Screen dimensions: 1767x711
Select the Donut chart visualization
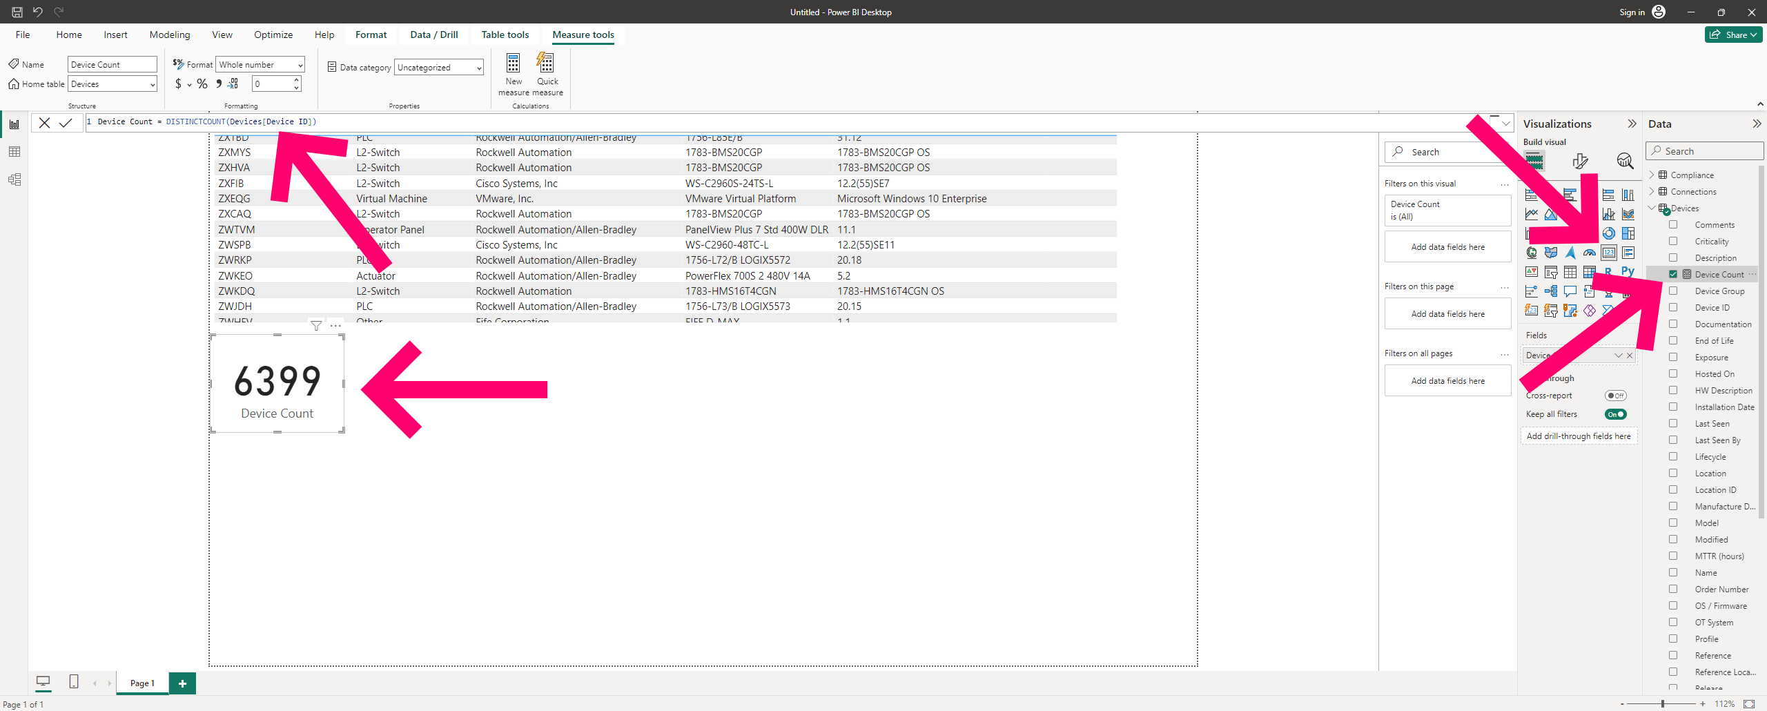coord(1609,233)
